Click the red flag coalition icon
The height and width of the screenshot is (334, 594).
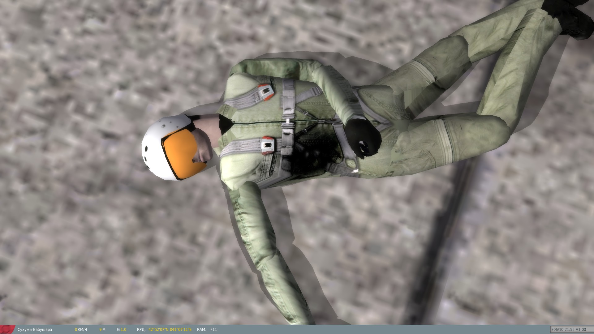click(7, 329)
